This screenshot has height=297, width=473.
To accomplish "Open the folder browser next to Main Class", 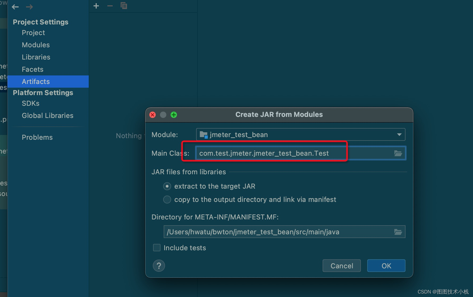I will [398, 153].
